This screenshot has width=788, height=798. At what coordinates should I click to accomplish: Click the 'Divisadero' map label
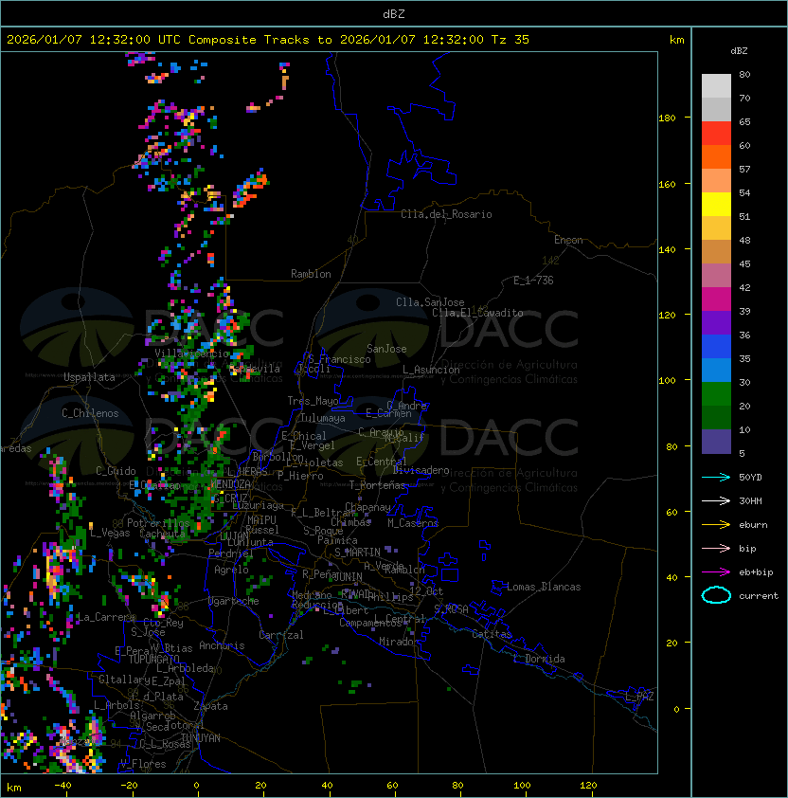(421, 470)
